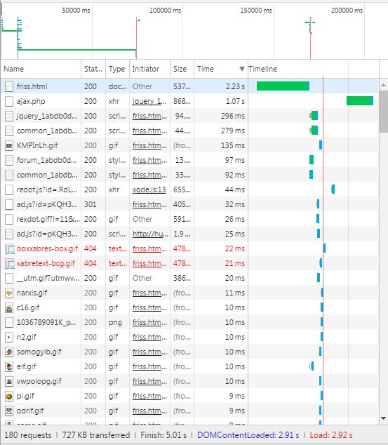This screenshot has width=388, height=445.
Task: Click the 180 requests status text
Action: pyautogui.click(x=28, y=435)
